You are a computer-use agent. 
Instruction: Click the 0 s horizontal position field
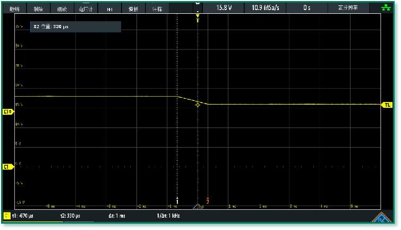click(x=307, y=7)
